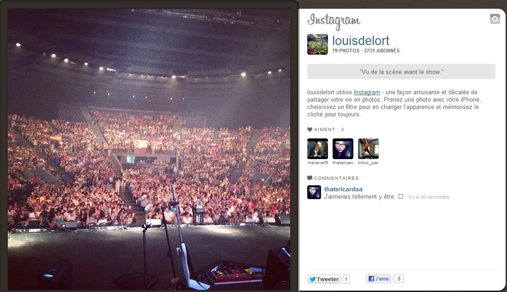Click the concert crowd photo
Screen dimensions: 507x292
tap(149, 149)
